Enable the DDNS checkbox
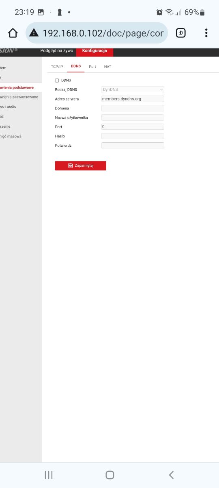 [57, 81]
